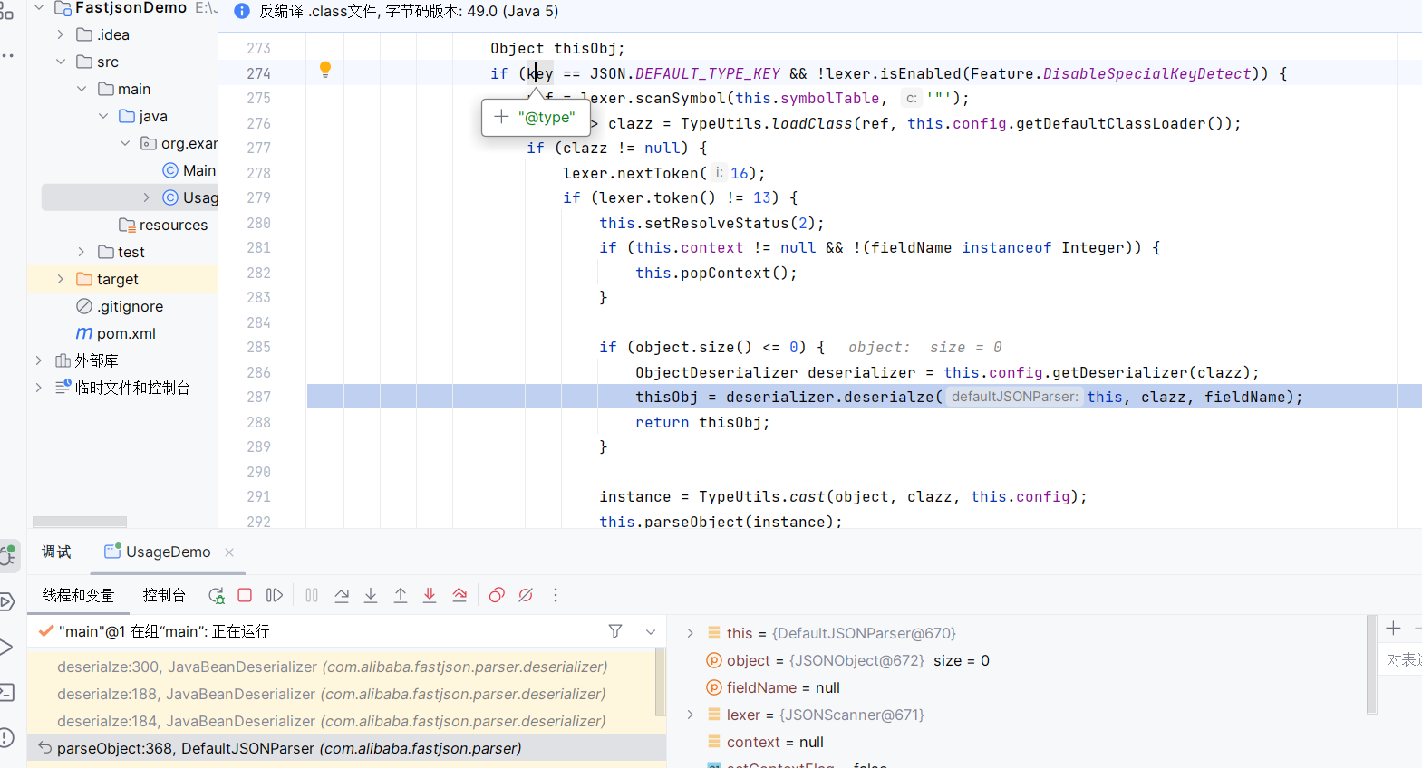Open the View breakpoints dialog
Screen dimensions: 1422x768
point(497,595)
